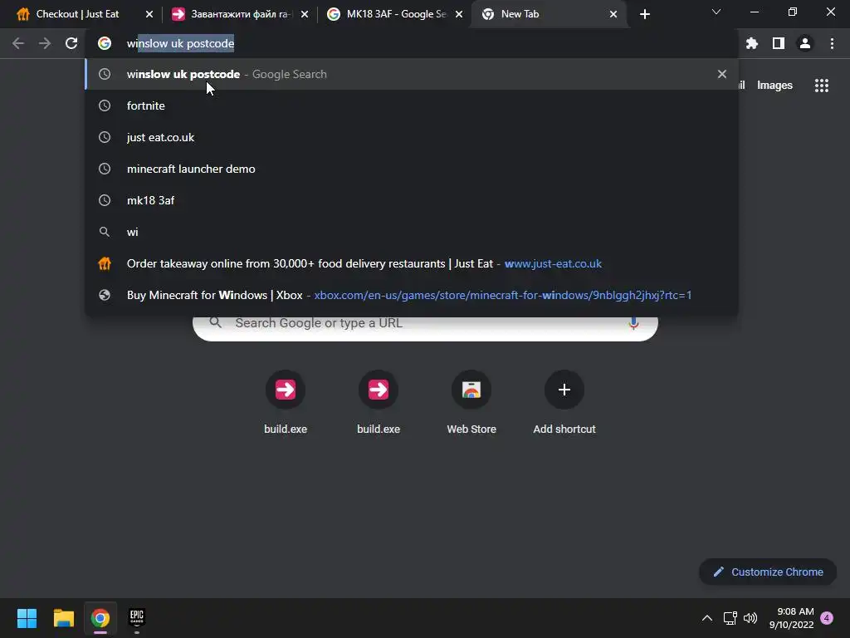850x638 pixels.
Task: Select the wi search suggestion
Action: (411, 232)
